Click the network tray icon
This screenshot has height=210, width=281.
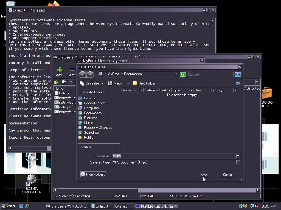tap(252, 206)
